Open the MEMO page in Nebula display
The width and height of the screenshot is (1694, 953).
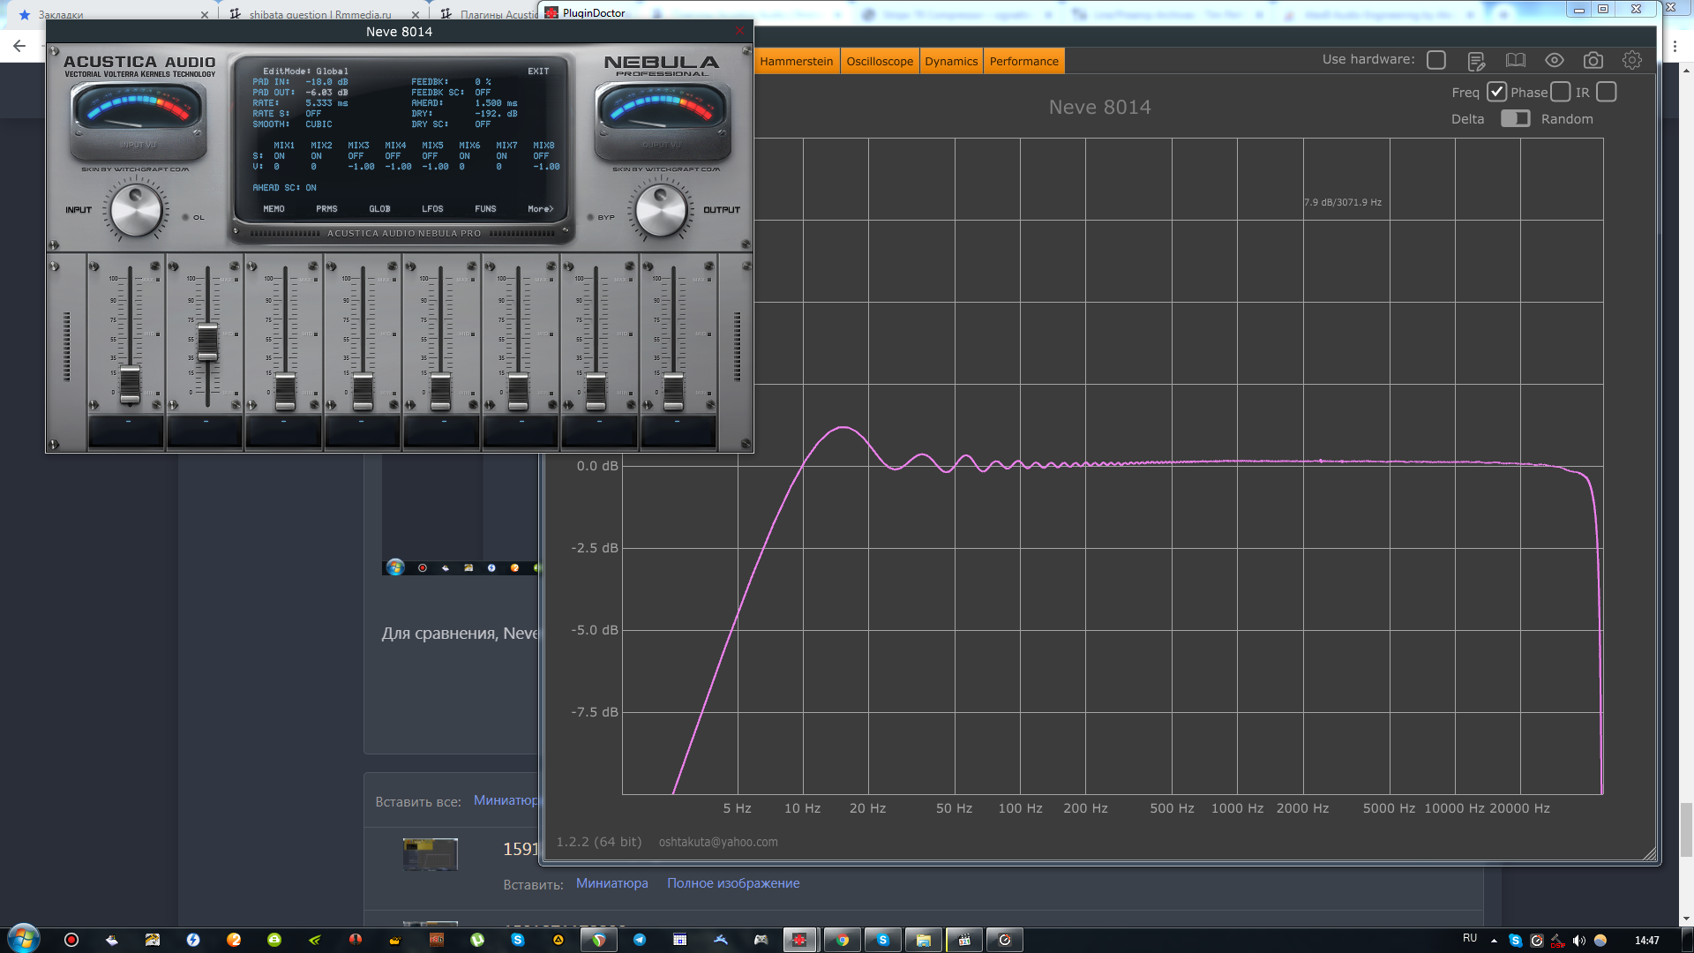point(274,209)
